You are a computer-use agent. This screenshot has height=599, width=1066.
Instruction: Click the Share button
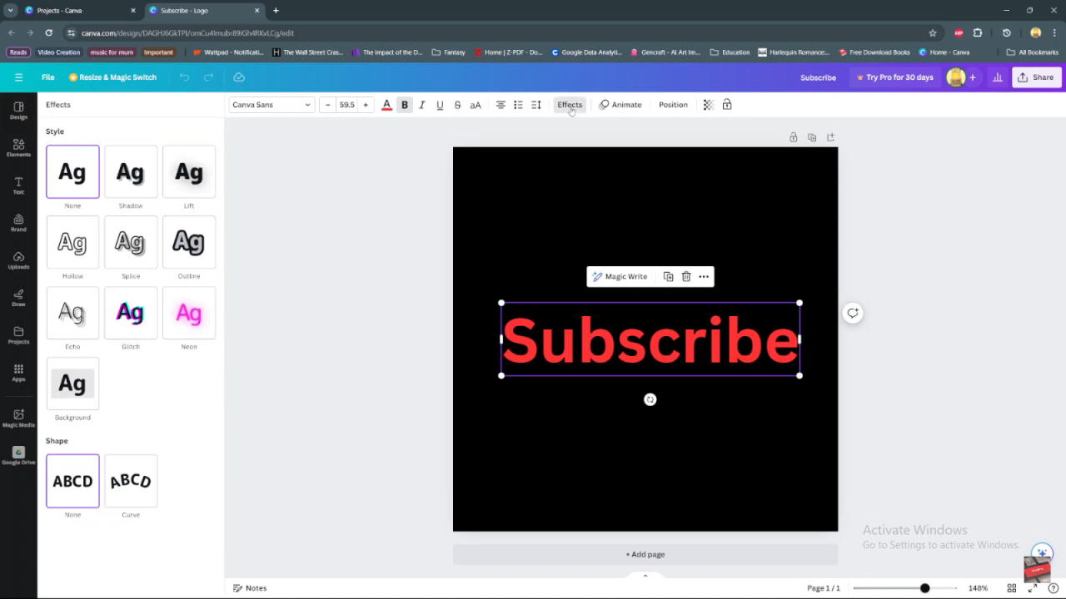[1036, 77]
